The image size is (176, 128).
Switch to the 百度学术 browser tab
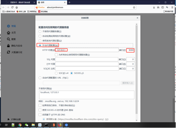(x=20, y=2)
